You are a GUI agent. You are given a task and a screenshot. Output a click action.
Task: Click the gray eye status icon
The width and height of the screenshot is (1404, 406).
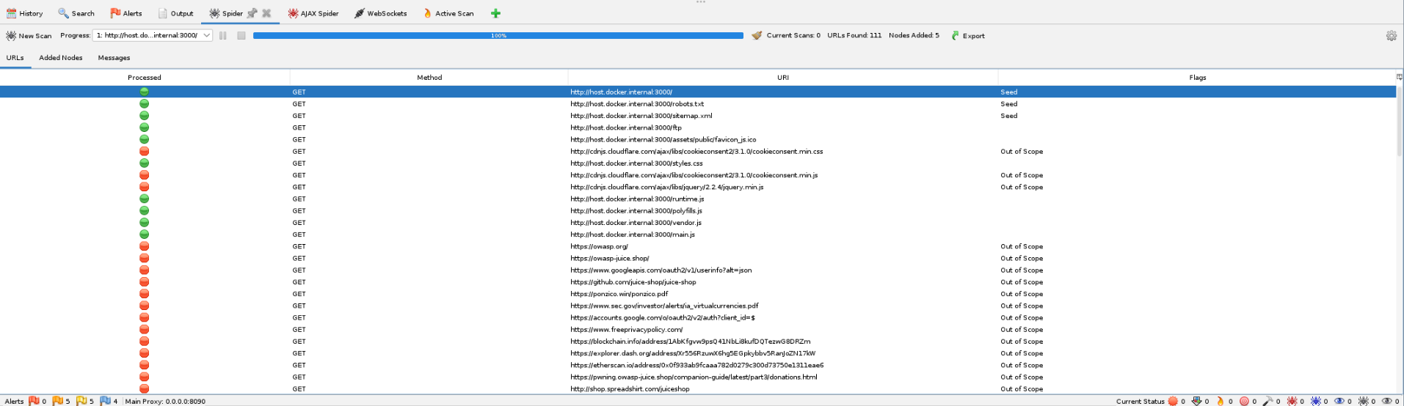[x=1386, y=401]
